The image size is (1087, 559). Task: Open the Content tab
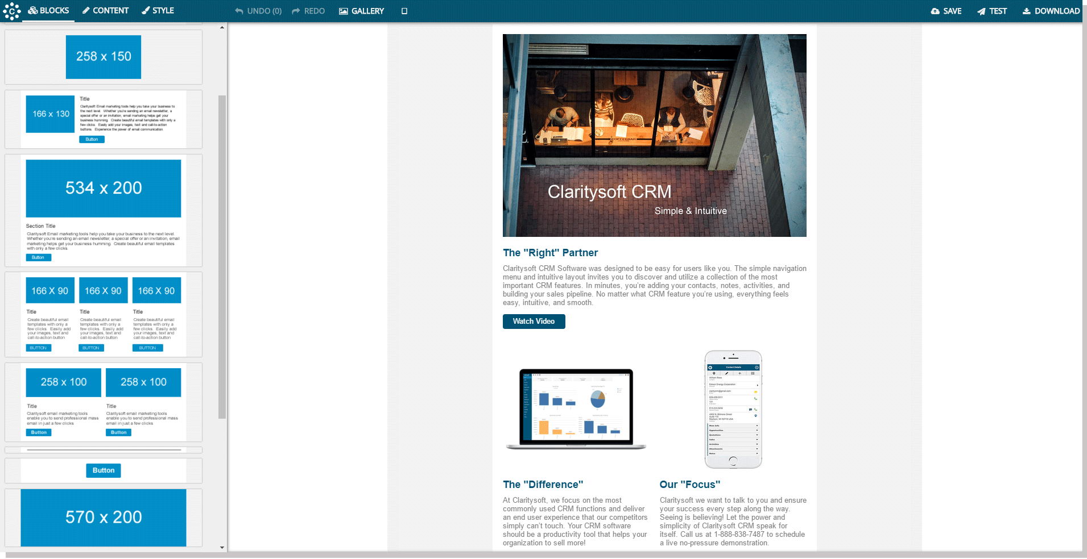[105, 11]
